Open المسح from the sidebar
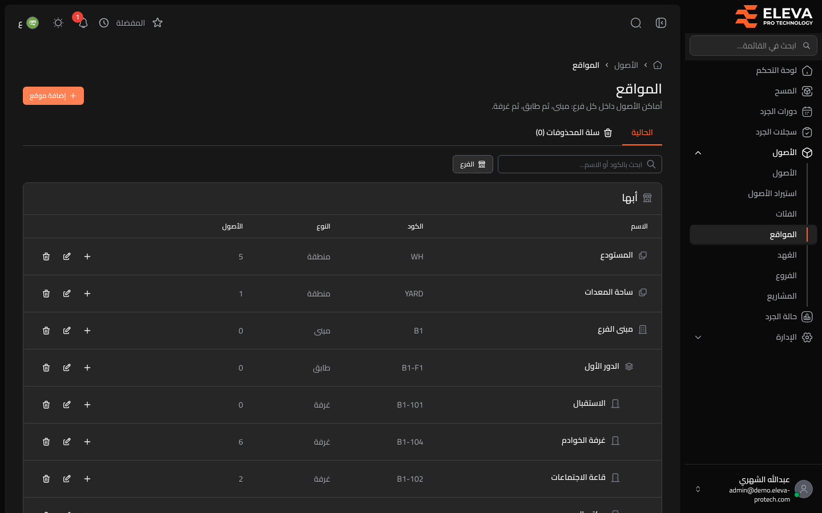Screen dimensions: 822x513 (753, 91)
